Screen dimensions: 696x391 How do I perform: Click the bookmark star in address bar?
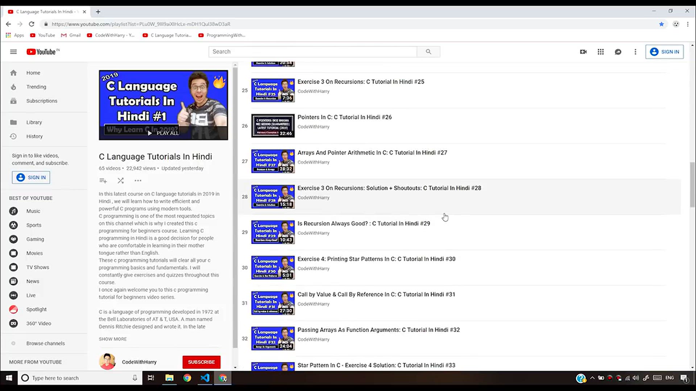pyautogui.click(x=661, y=24)
